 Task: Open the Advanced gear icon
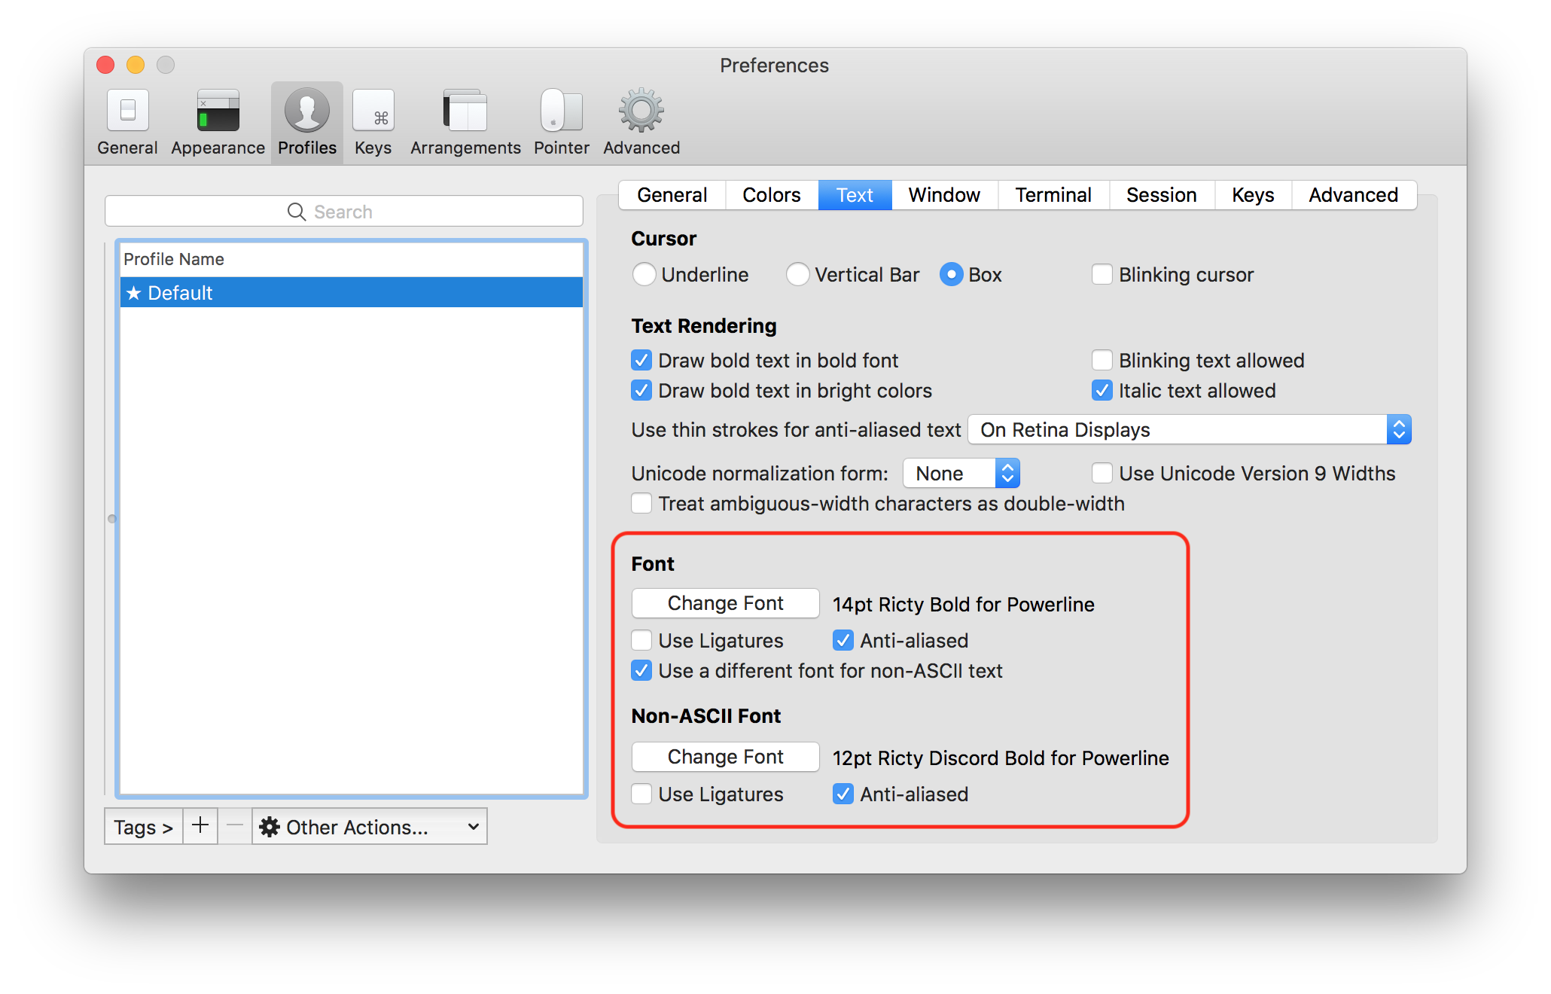click(x=641, y=111)
